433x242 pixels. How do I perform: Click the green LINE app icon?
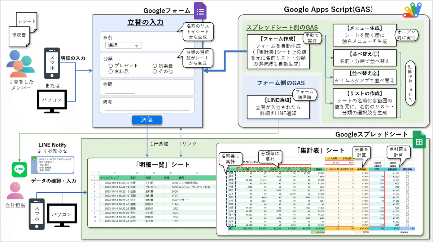pos(19,169)
